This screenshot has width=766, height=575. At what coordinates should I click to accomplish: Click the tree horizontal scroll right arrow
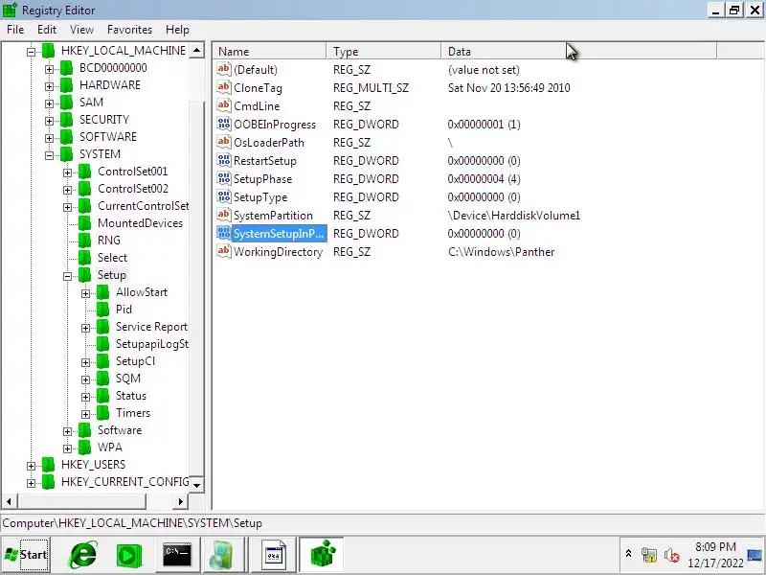[x=181, y=501]
